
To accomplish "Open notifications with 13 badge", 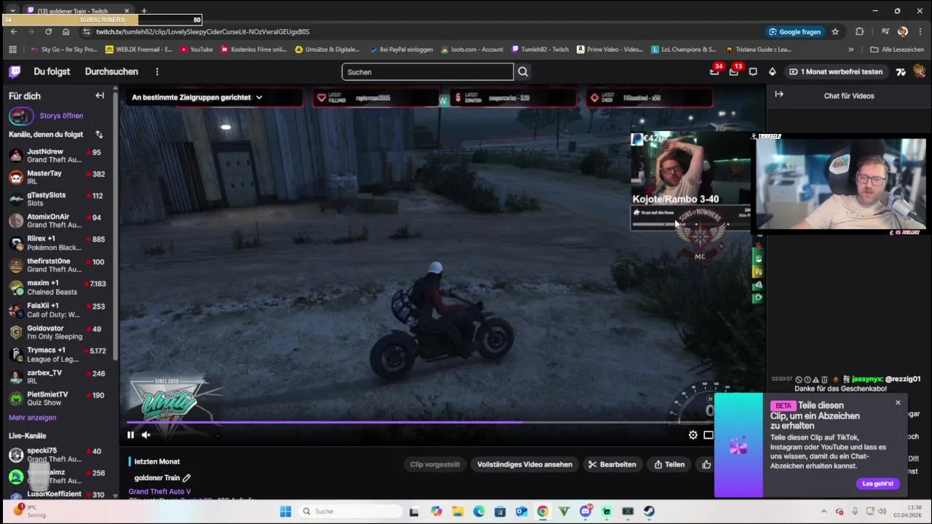I will click(734, 71).
